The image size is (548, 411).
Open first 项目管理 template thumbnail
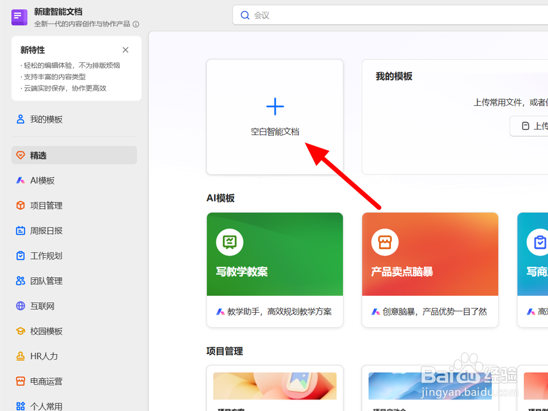tap(275, 386)
